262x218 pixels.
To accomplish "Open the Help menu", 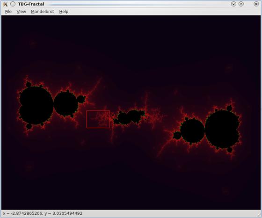I will tap(64, 12).
